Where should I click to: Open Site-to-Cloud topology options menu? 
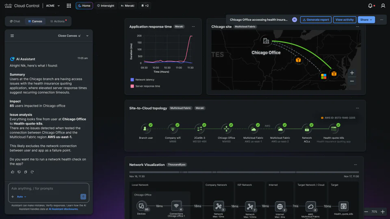click(x=357, y=108)
